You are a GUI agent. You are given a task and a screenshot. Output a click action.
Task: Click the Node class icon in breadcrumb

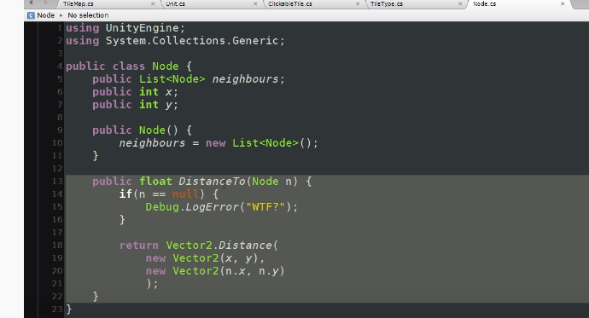pyautogui.click(x=31, y=15)
